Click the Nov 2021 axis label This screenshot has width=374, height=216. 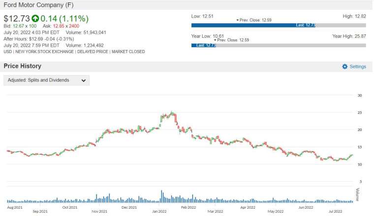coord(99,211)
